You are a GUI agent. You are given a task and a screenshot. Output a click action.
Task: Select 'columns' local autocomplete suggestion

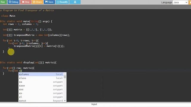(41, 74)
